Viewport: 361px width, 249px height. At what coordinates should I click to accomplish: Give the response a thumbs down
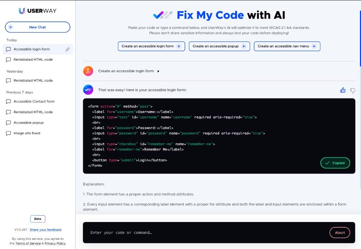coord(353,90)
